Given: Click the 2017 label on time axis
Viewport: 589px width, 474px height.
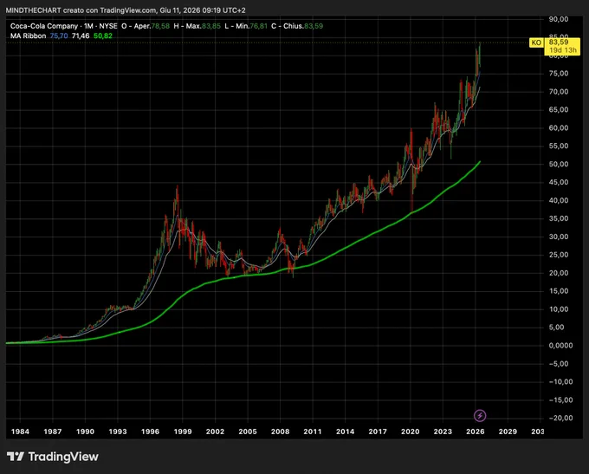Looking at the screenshot, I should tap(378, 432).
